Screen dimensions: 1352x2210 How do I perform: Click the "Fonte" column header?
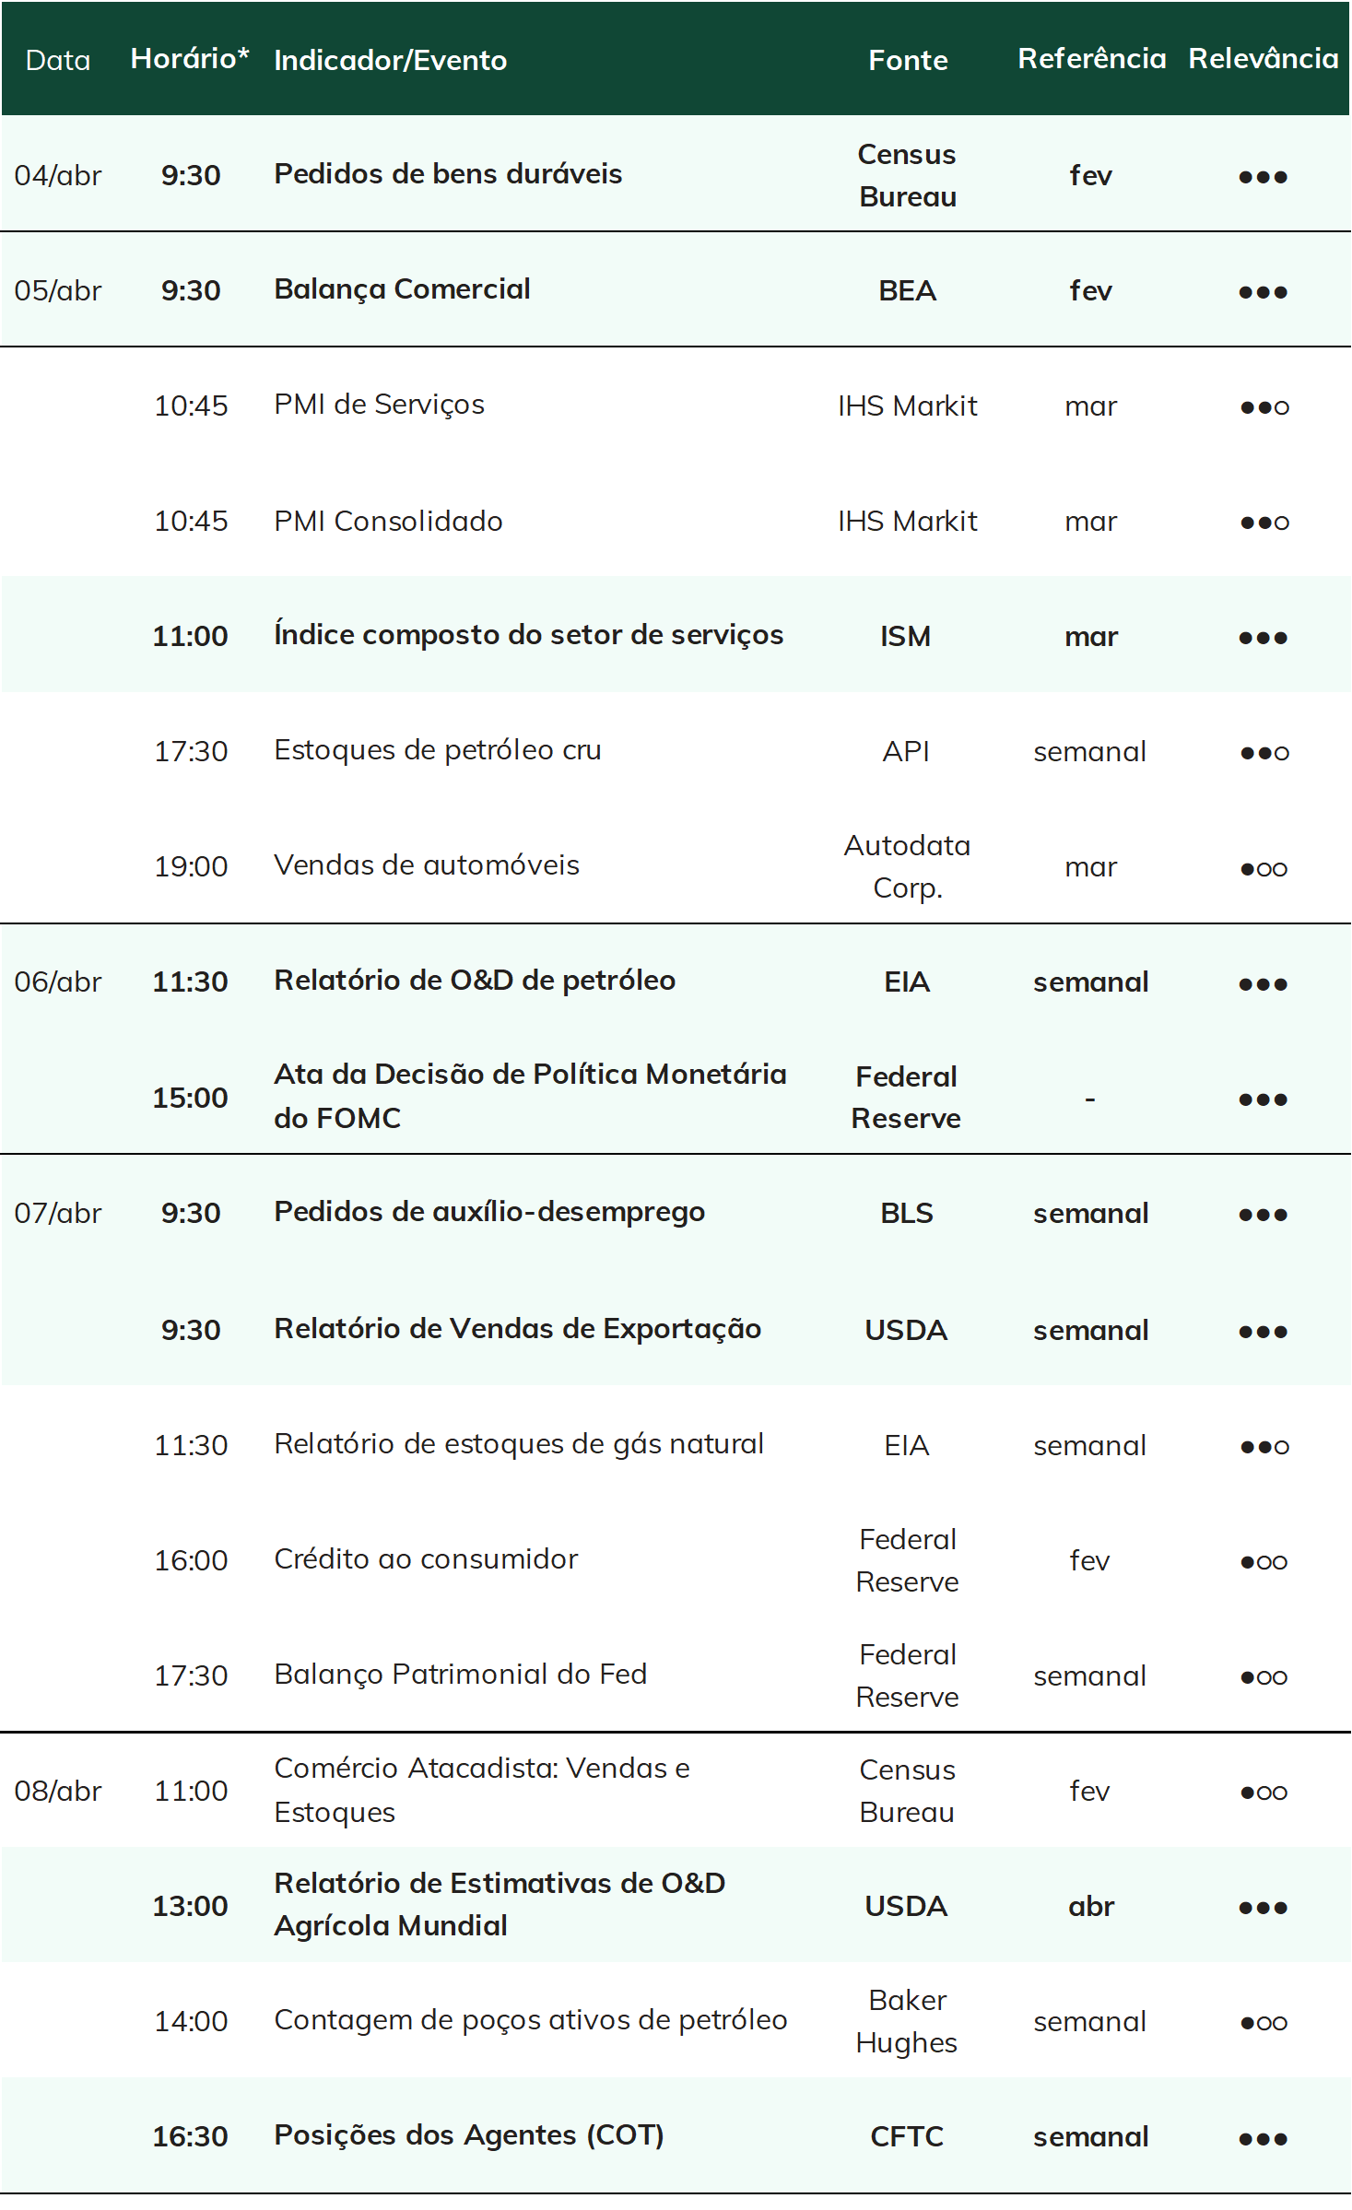[908, 60]
